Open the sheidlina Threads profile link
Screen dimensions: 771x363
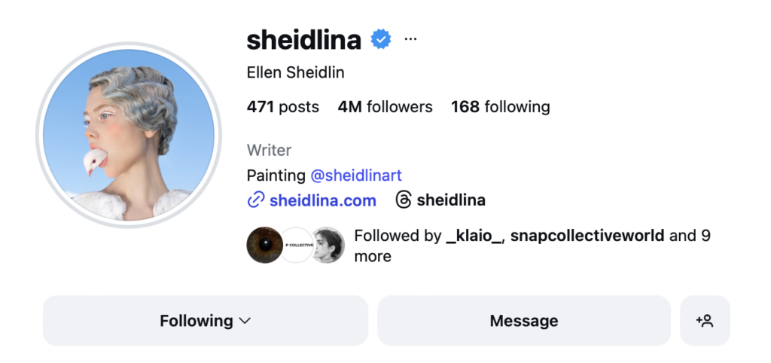point(450,200)
